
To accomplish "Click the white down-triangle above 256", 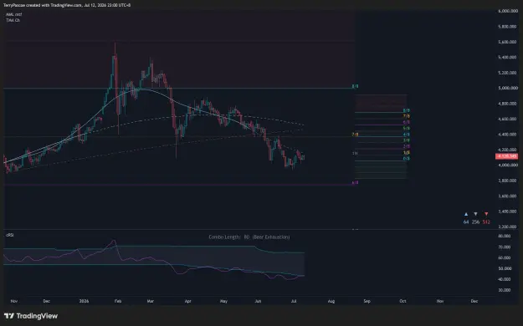I will tap(475, 214).
